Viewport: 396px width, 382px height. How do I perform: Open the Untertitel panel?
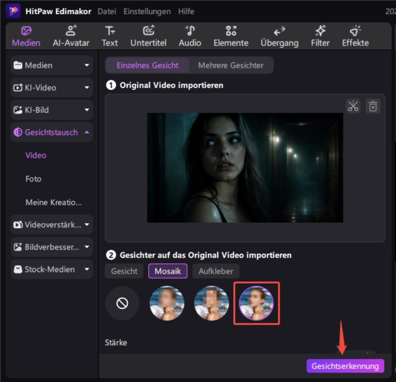tap(148, 37)
